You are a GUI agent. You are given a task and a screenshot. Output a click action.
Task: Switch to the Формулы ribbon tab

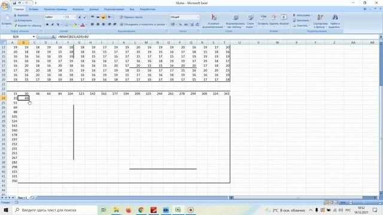[78, 10]
